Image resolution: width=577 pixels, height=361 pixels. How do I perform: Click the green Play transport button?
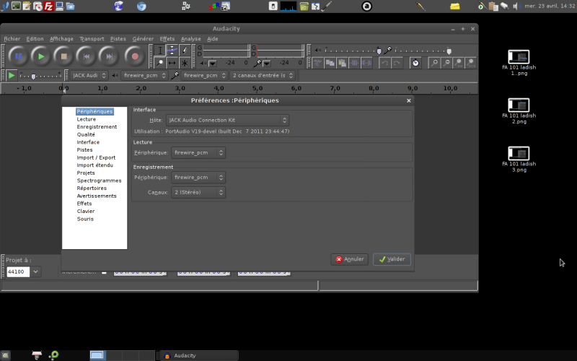point(41,56)
